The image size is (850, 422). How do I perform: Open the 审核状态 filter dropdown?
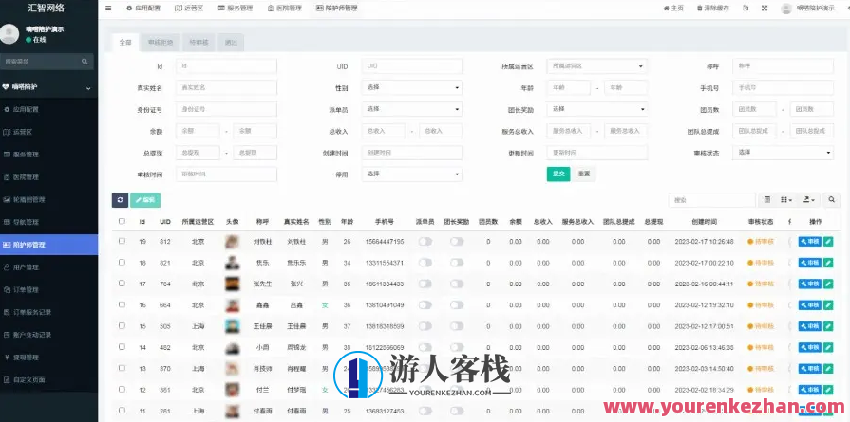(783, 153)
